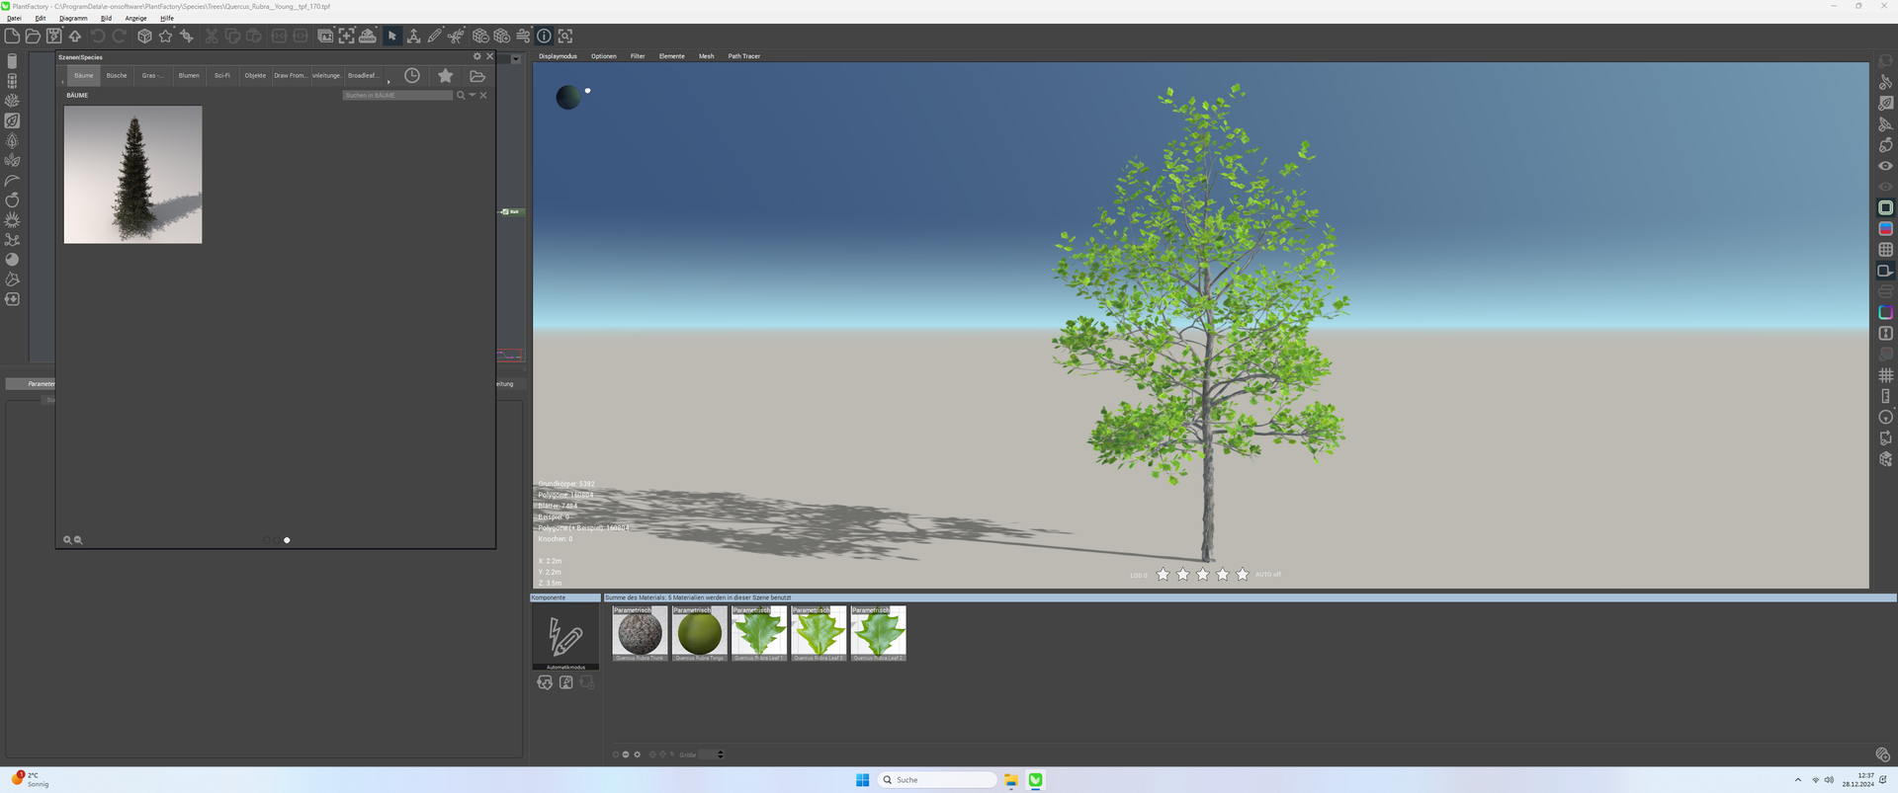Image resolution: width=1898 pixels, height=793 pixels.
Task: Open the Hilfe menu
Action: pyautogui.click(x=167, y=18)
